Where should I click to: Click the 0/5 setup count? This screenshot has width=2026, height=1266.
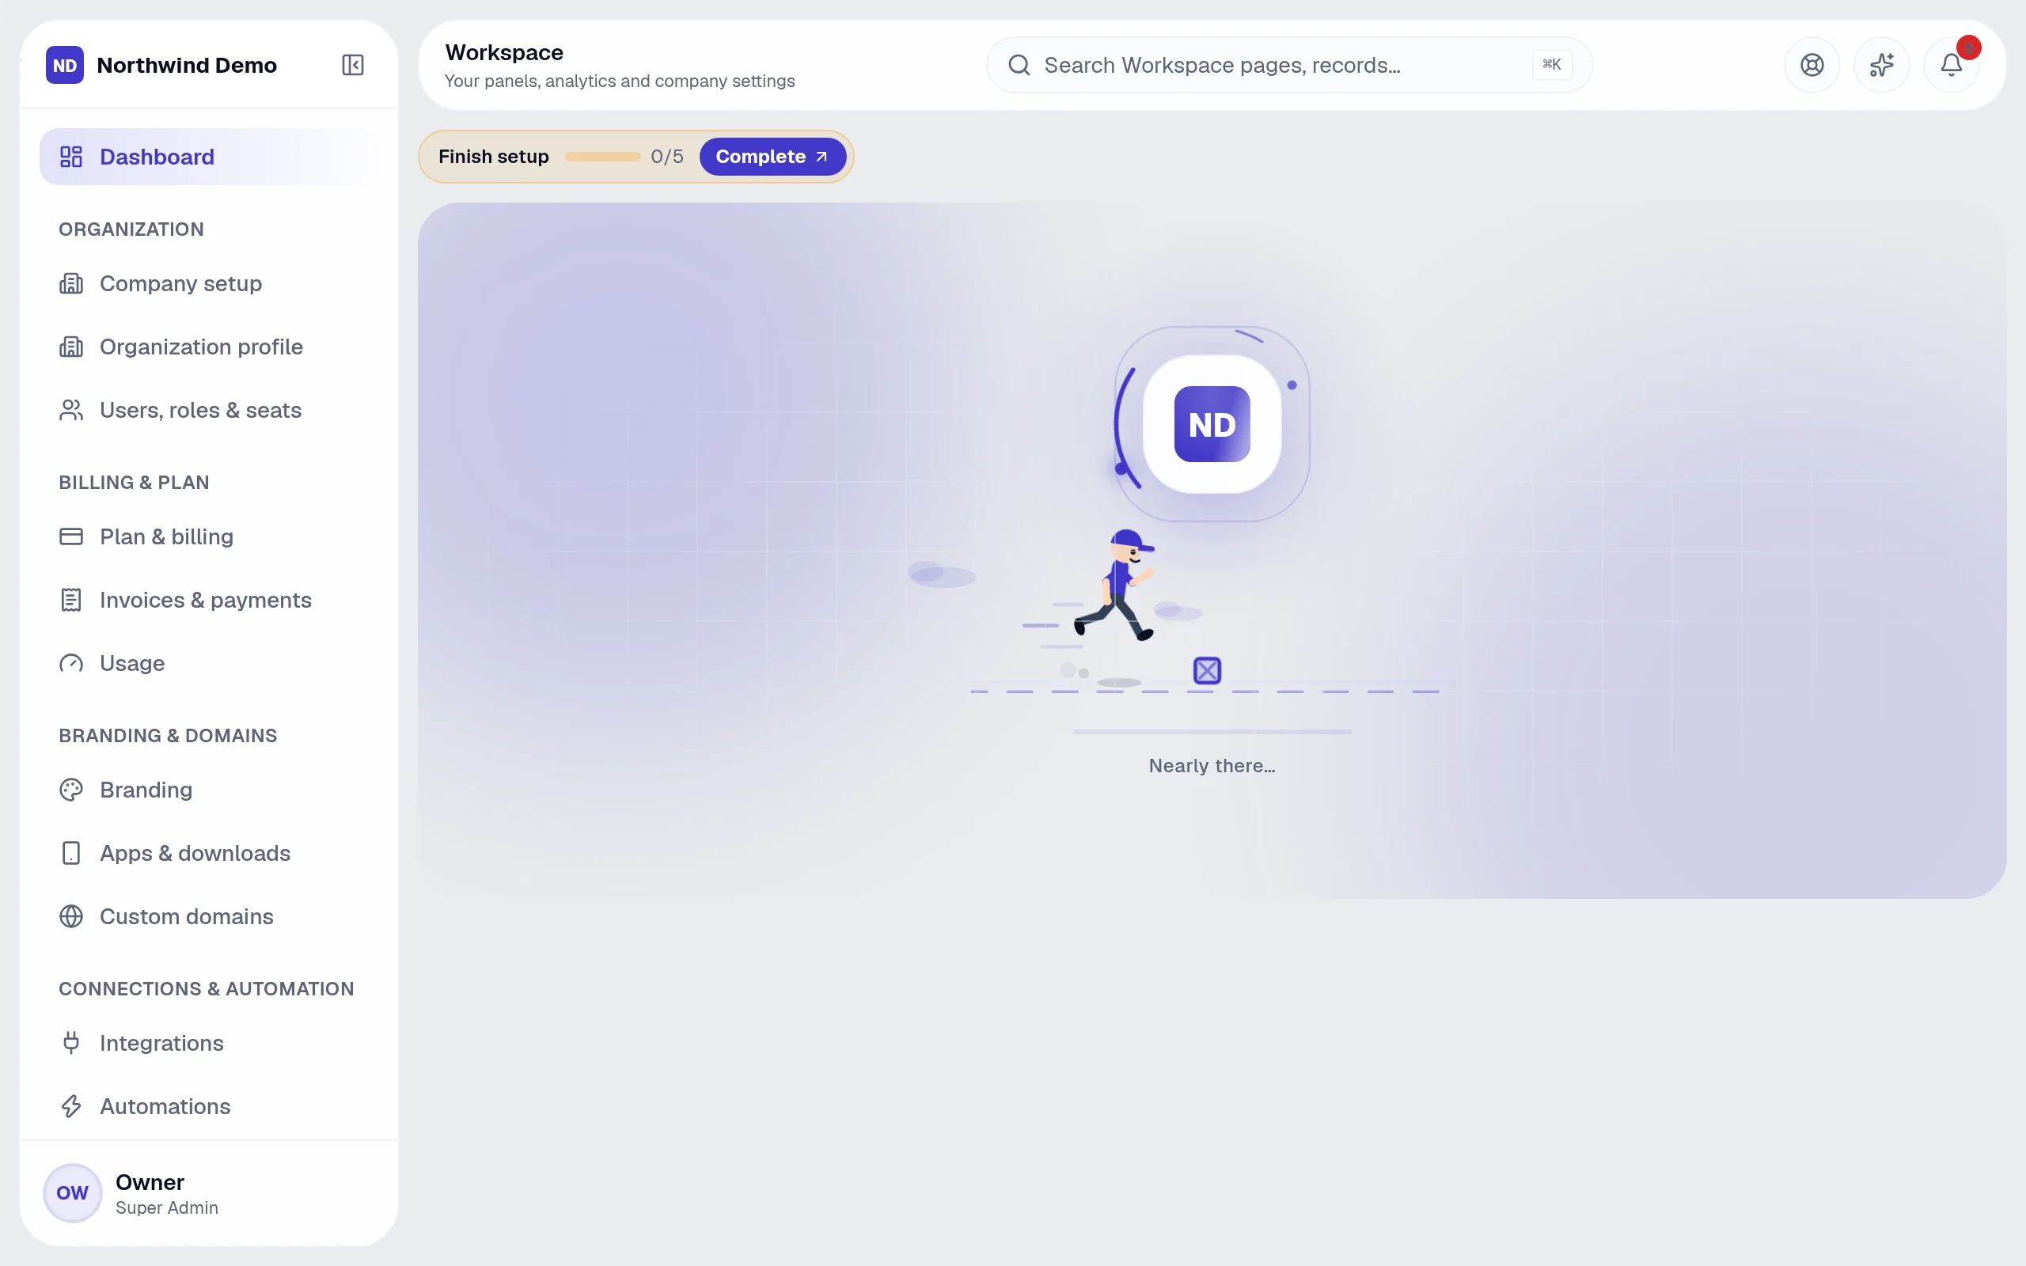[667, 157]
